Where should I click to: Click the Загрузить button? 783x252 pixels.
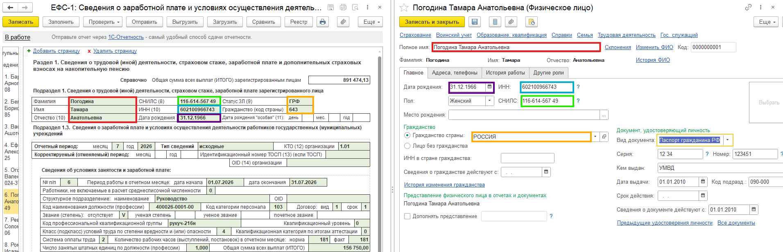point(225,22)
